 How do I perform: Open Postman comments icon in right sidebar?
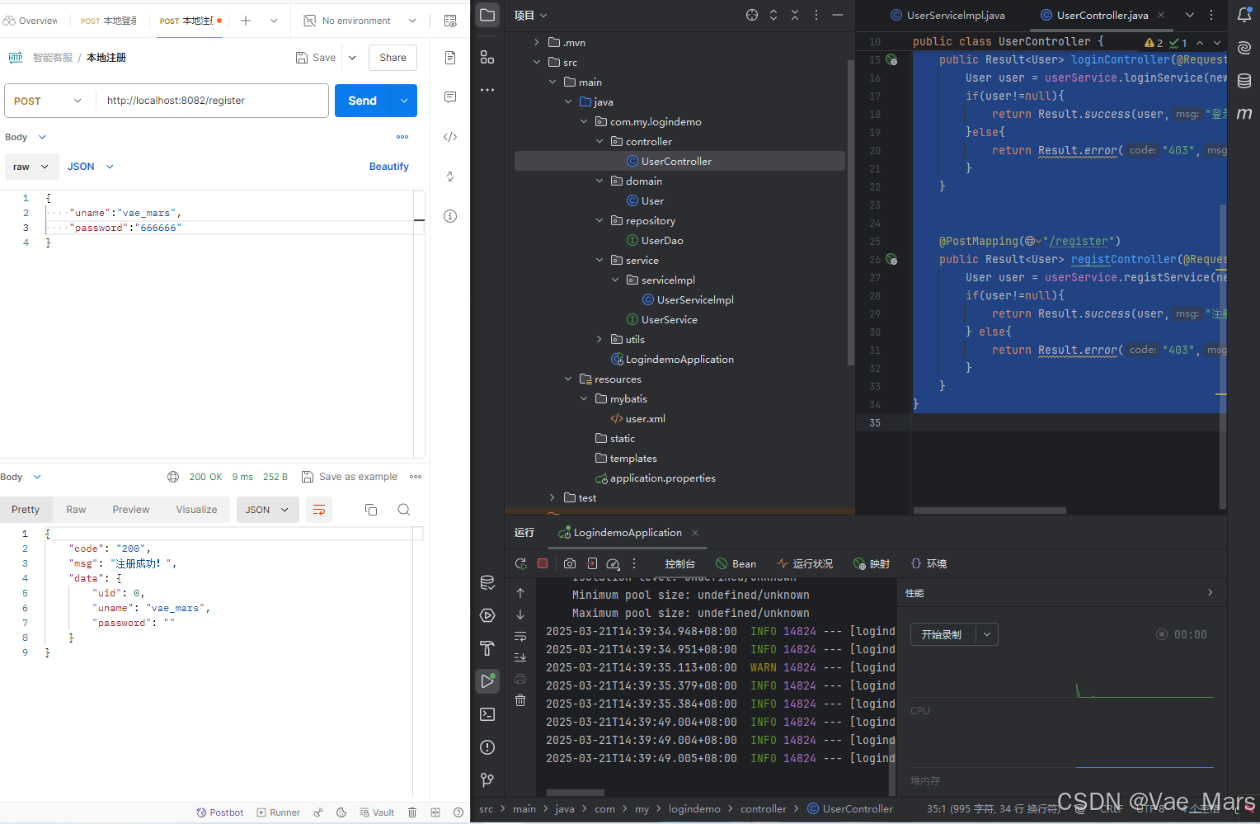[450, 97]
